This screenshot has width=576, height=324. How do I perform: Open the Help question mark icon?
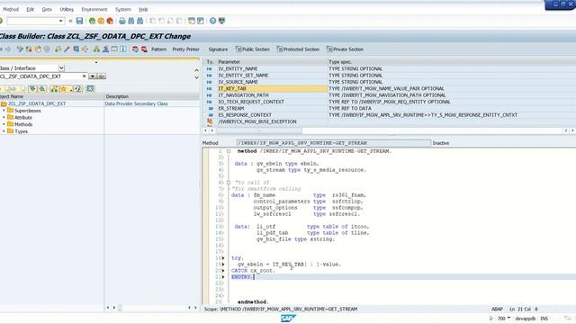coord(212,21)
